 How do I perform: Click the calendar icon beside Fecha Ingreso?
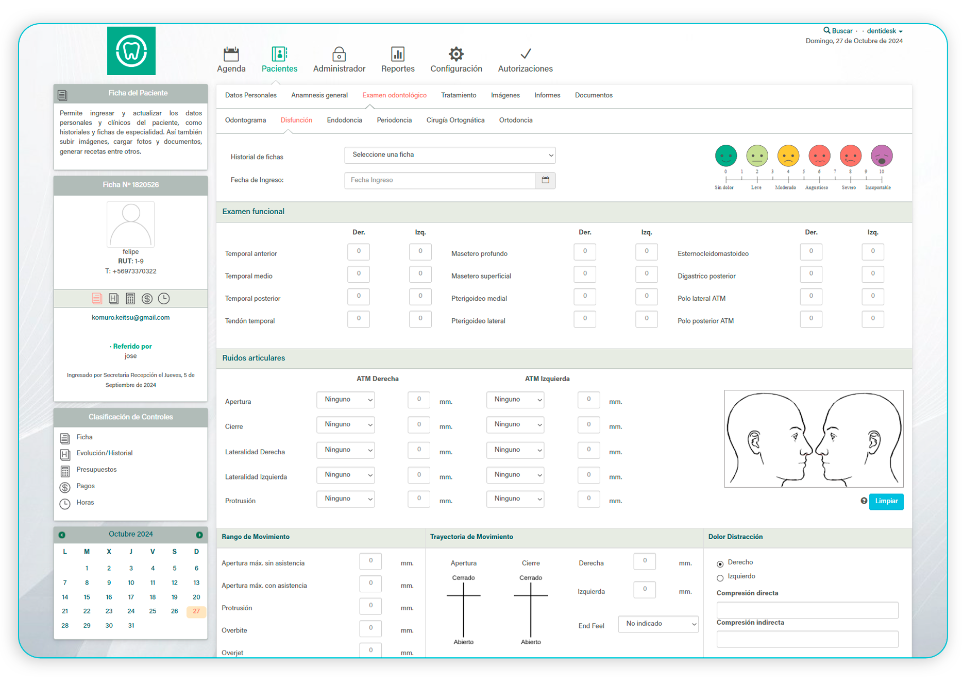(545, 180)
